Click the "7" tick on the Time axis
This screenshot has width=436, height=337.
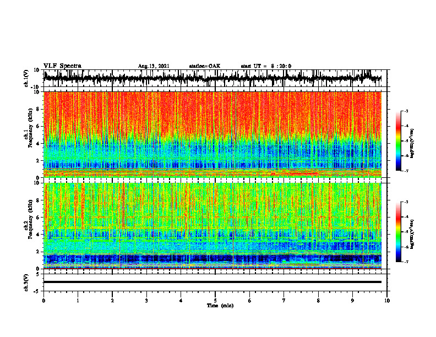tap(284, 301)
